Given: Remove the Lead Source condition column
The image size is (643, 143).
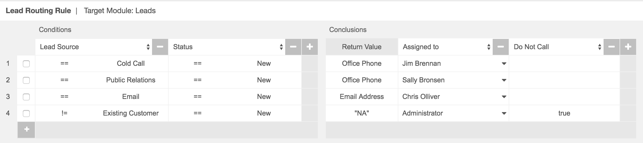Looking at the screenshot, I should coord(160,47).
